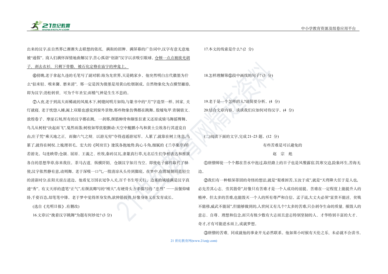Click the underlined sentence starting 仓颉一点点被拔光胡子
Screen dimensions: 388x274
[109, 62]
